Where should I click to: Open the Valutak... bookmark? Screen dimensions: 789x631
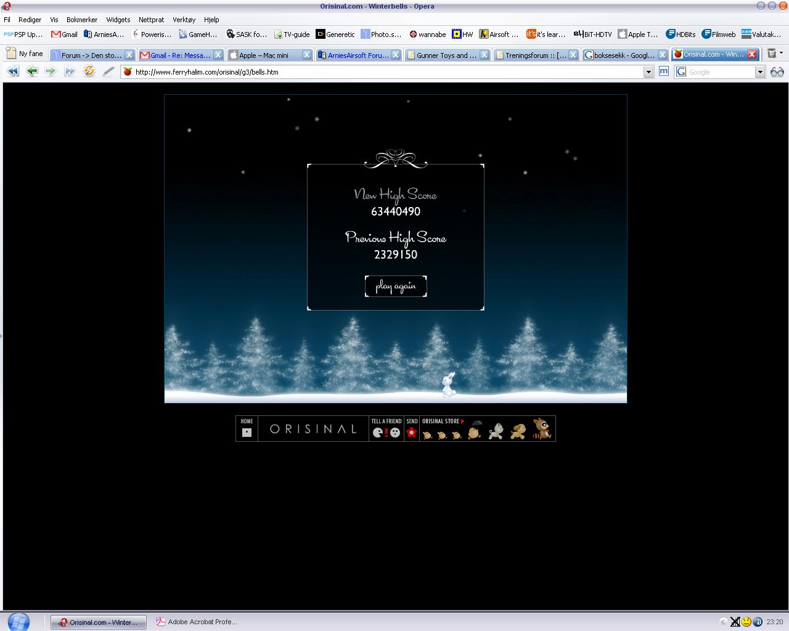coord(761,35)
